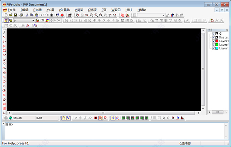231x147 pixels.
Task: Click the canvas horizontal scrollbar right arrow
Action: (199, 113)
